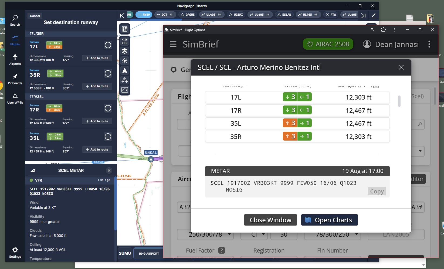Screen dimensions: 444x269
Task: Add runway 35R to route
Action: [97, 86]
